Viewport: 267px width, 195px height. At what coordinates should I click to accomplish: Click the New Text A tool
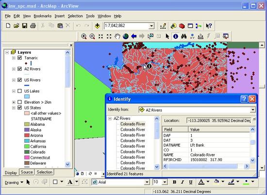(70, 182)
